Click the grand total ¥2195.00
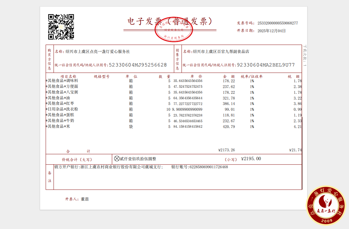Image resolution: width=349 pixels, height=229 pixels. 251,159
